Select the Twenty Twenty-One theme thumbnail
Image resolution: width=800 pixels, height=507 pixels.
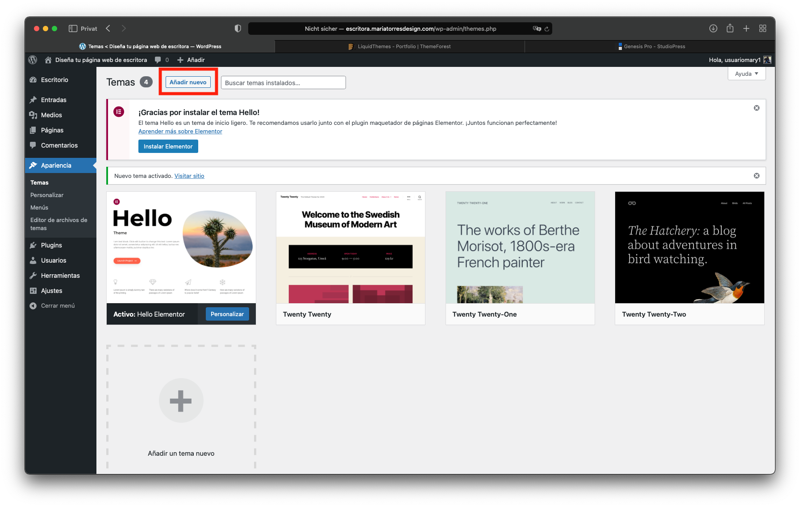point(520,247)
